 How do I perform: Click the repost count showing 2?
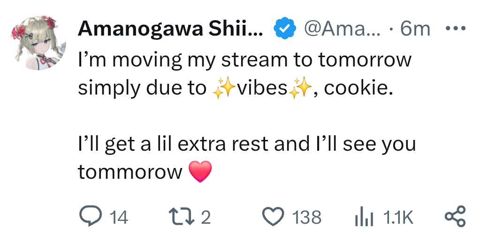206,217
